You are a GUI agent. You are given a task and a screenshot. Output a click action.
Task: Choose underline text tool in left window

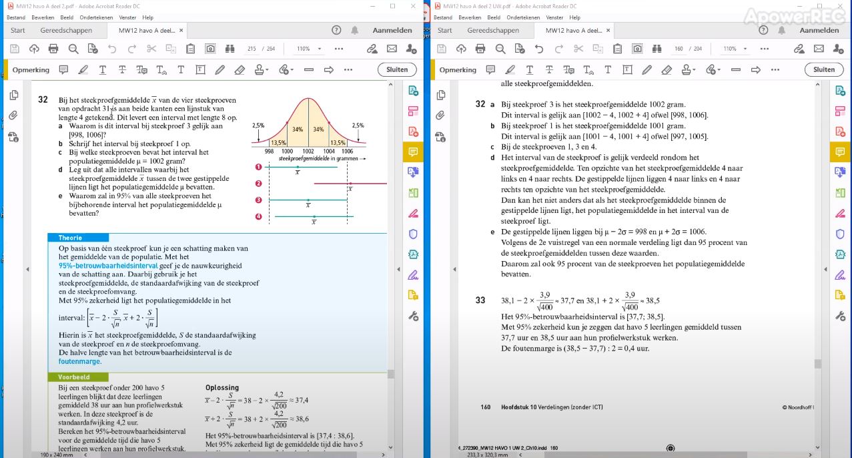[103, 69]
